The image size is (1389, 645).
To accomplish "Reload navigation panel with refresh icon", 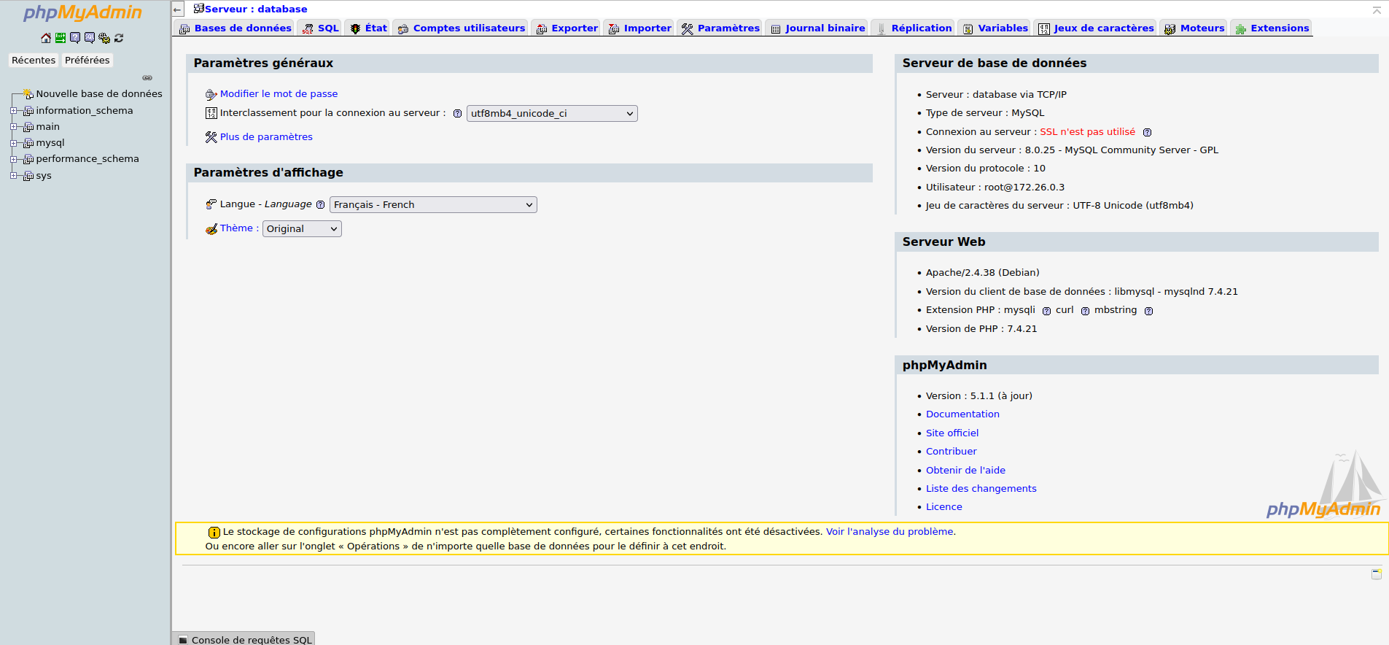I will click(x=119, y=38).
